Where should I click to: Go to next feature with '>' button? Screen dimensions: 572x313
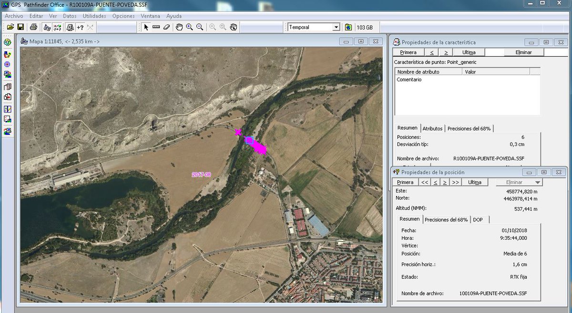[x=446, y=52]
